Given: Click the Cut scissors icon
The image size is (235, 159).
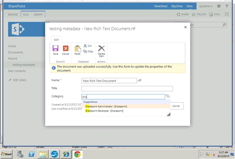Looking at the screenshot, I should [x=85, y=46].
